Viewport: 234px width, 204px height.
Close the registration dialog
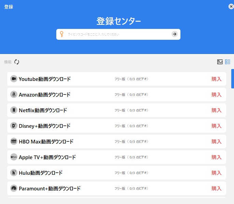(231, 6)
